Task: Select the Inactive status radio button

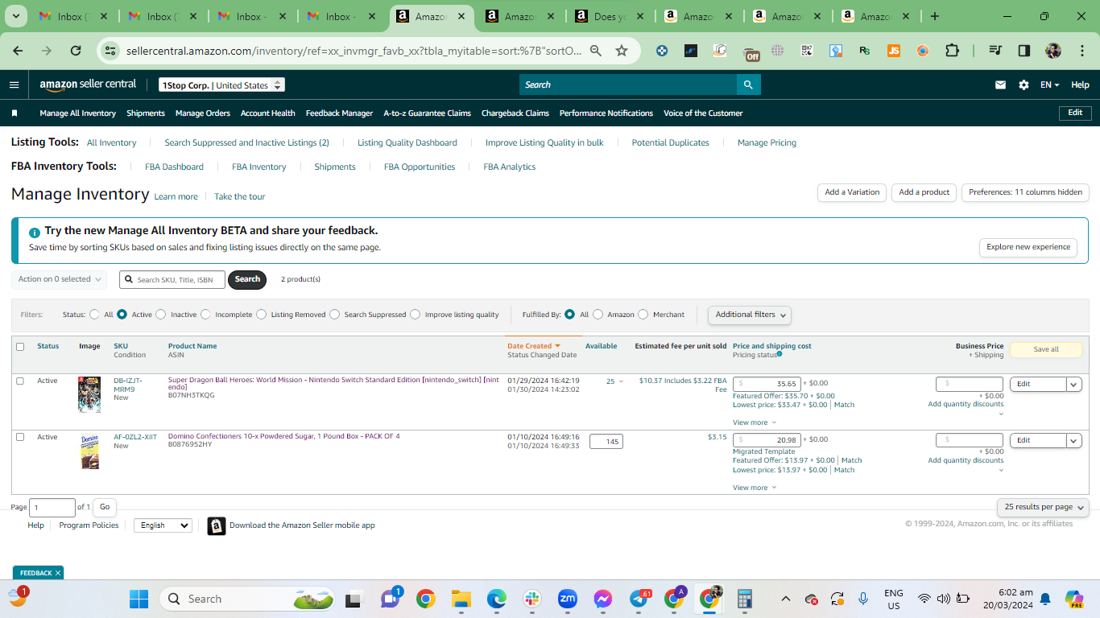Action: (x=161, y=315)
